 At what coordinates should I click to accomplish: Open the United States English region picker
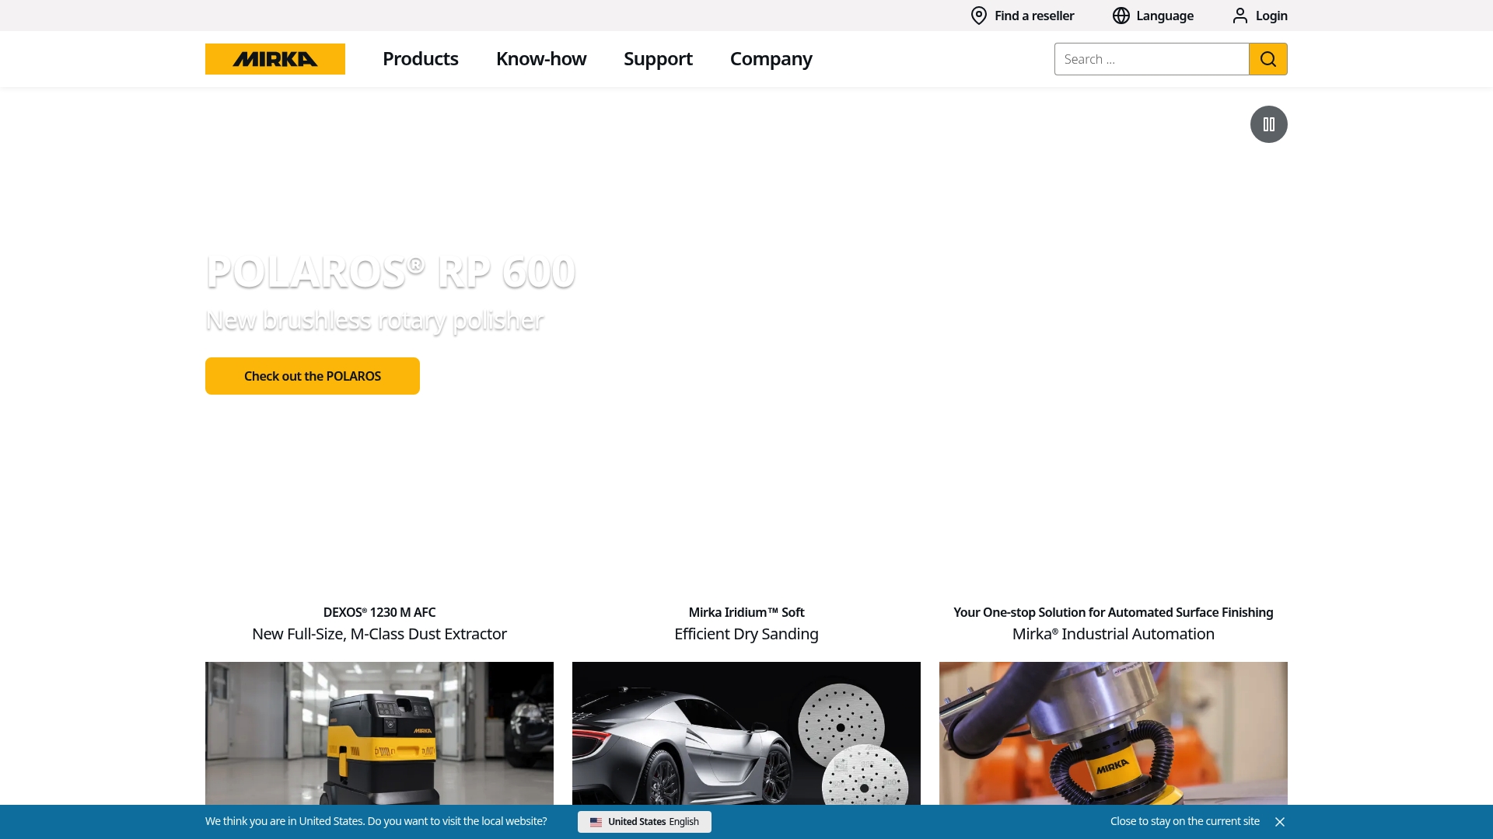(644, 821)
